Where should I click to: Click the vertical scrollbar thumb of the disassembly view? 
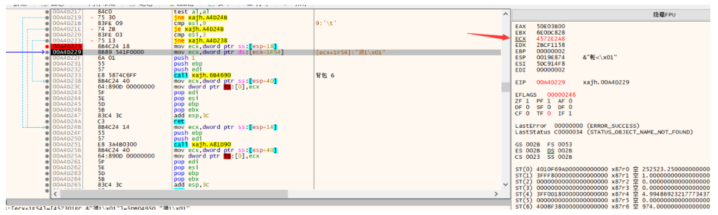point(505,87)
